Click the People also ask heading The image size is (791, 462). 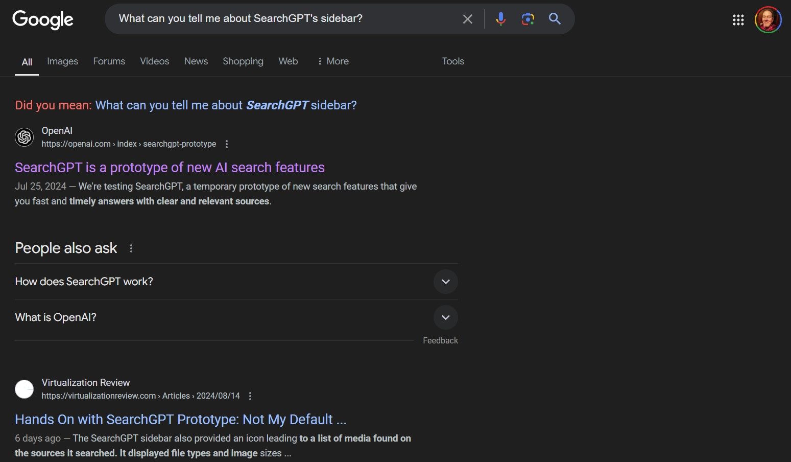(x=66, y=248)
